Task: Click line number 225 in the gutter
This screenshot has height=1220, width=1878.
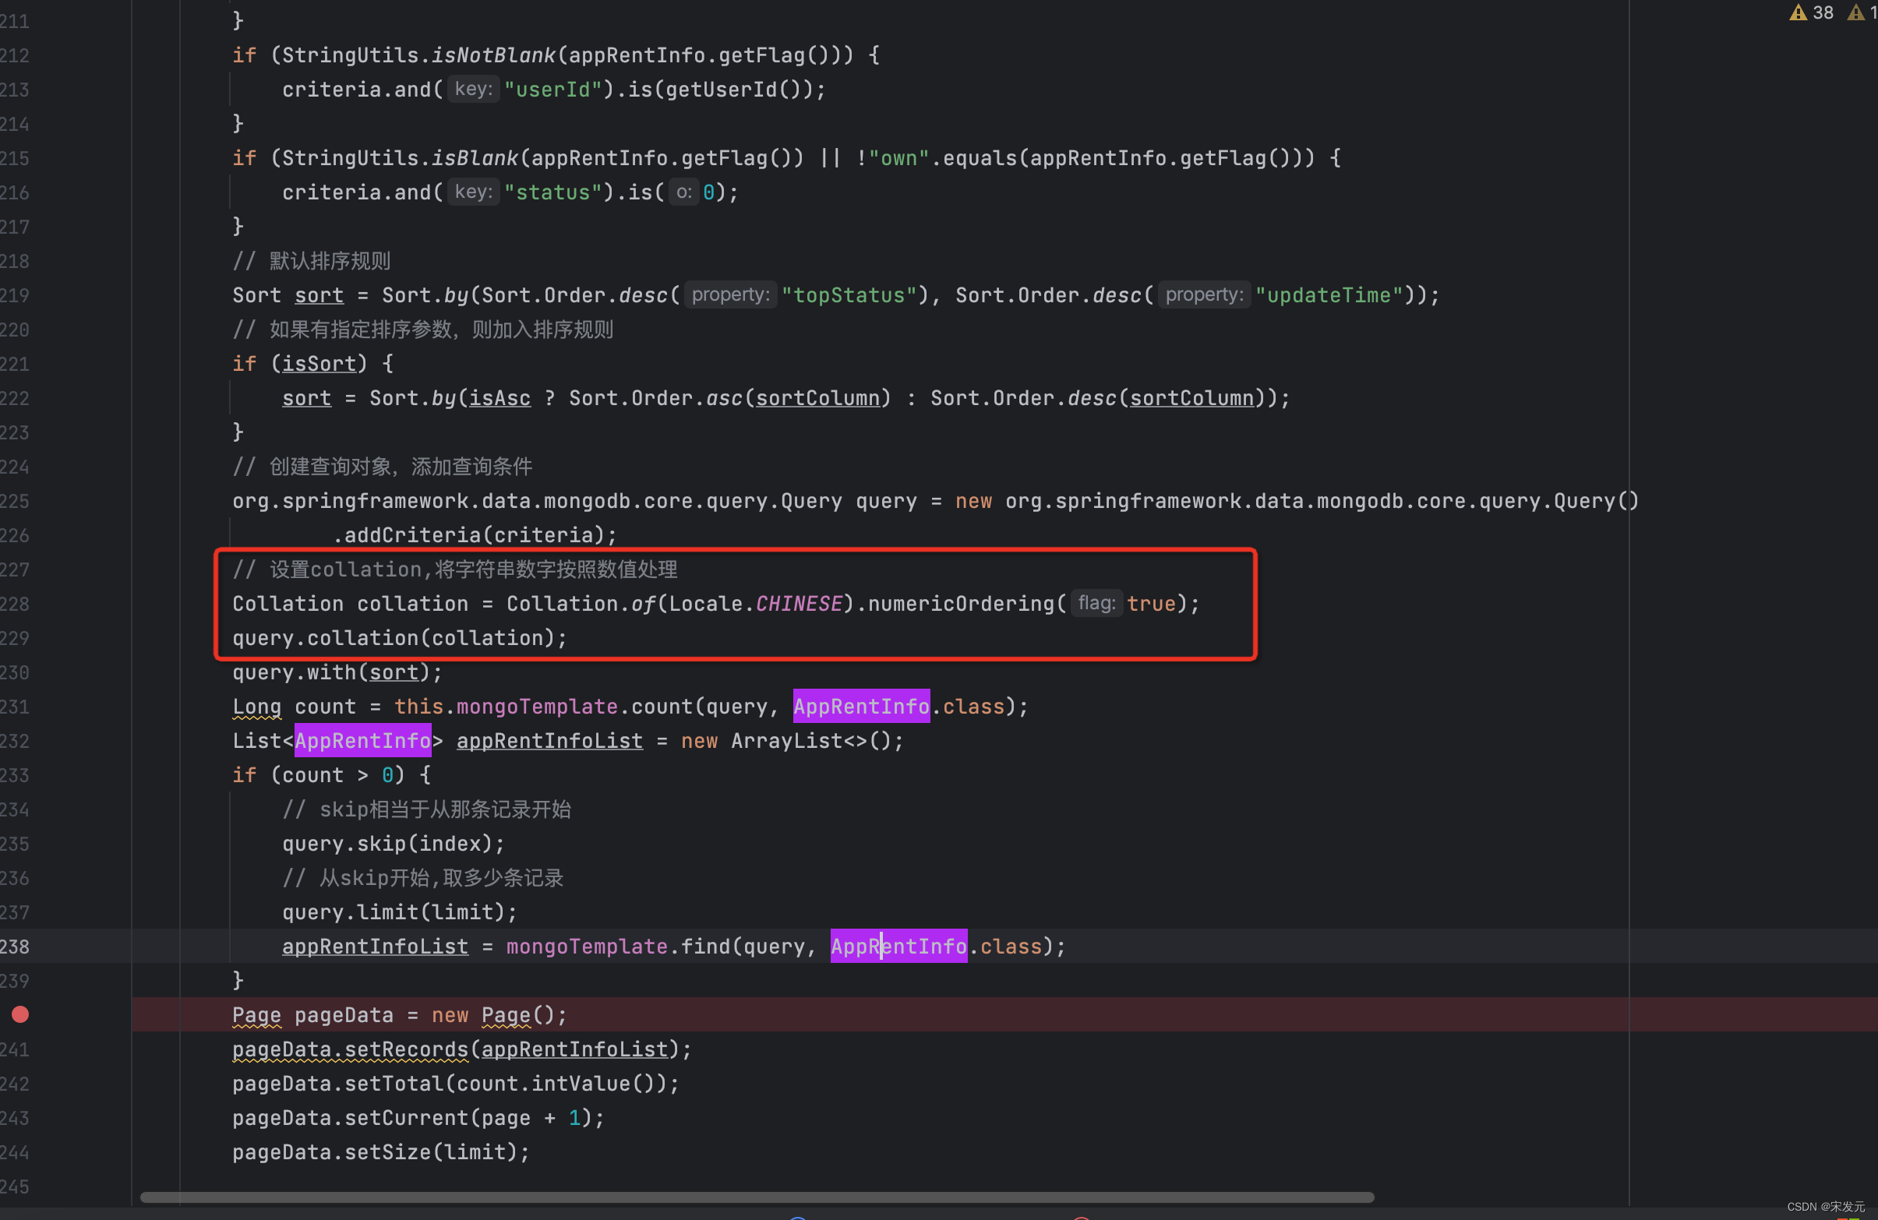Action: 16,501
